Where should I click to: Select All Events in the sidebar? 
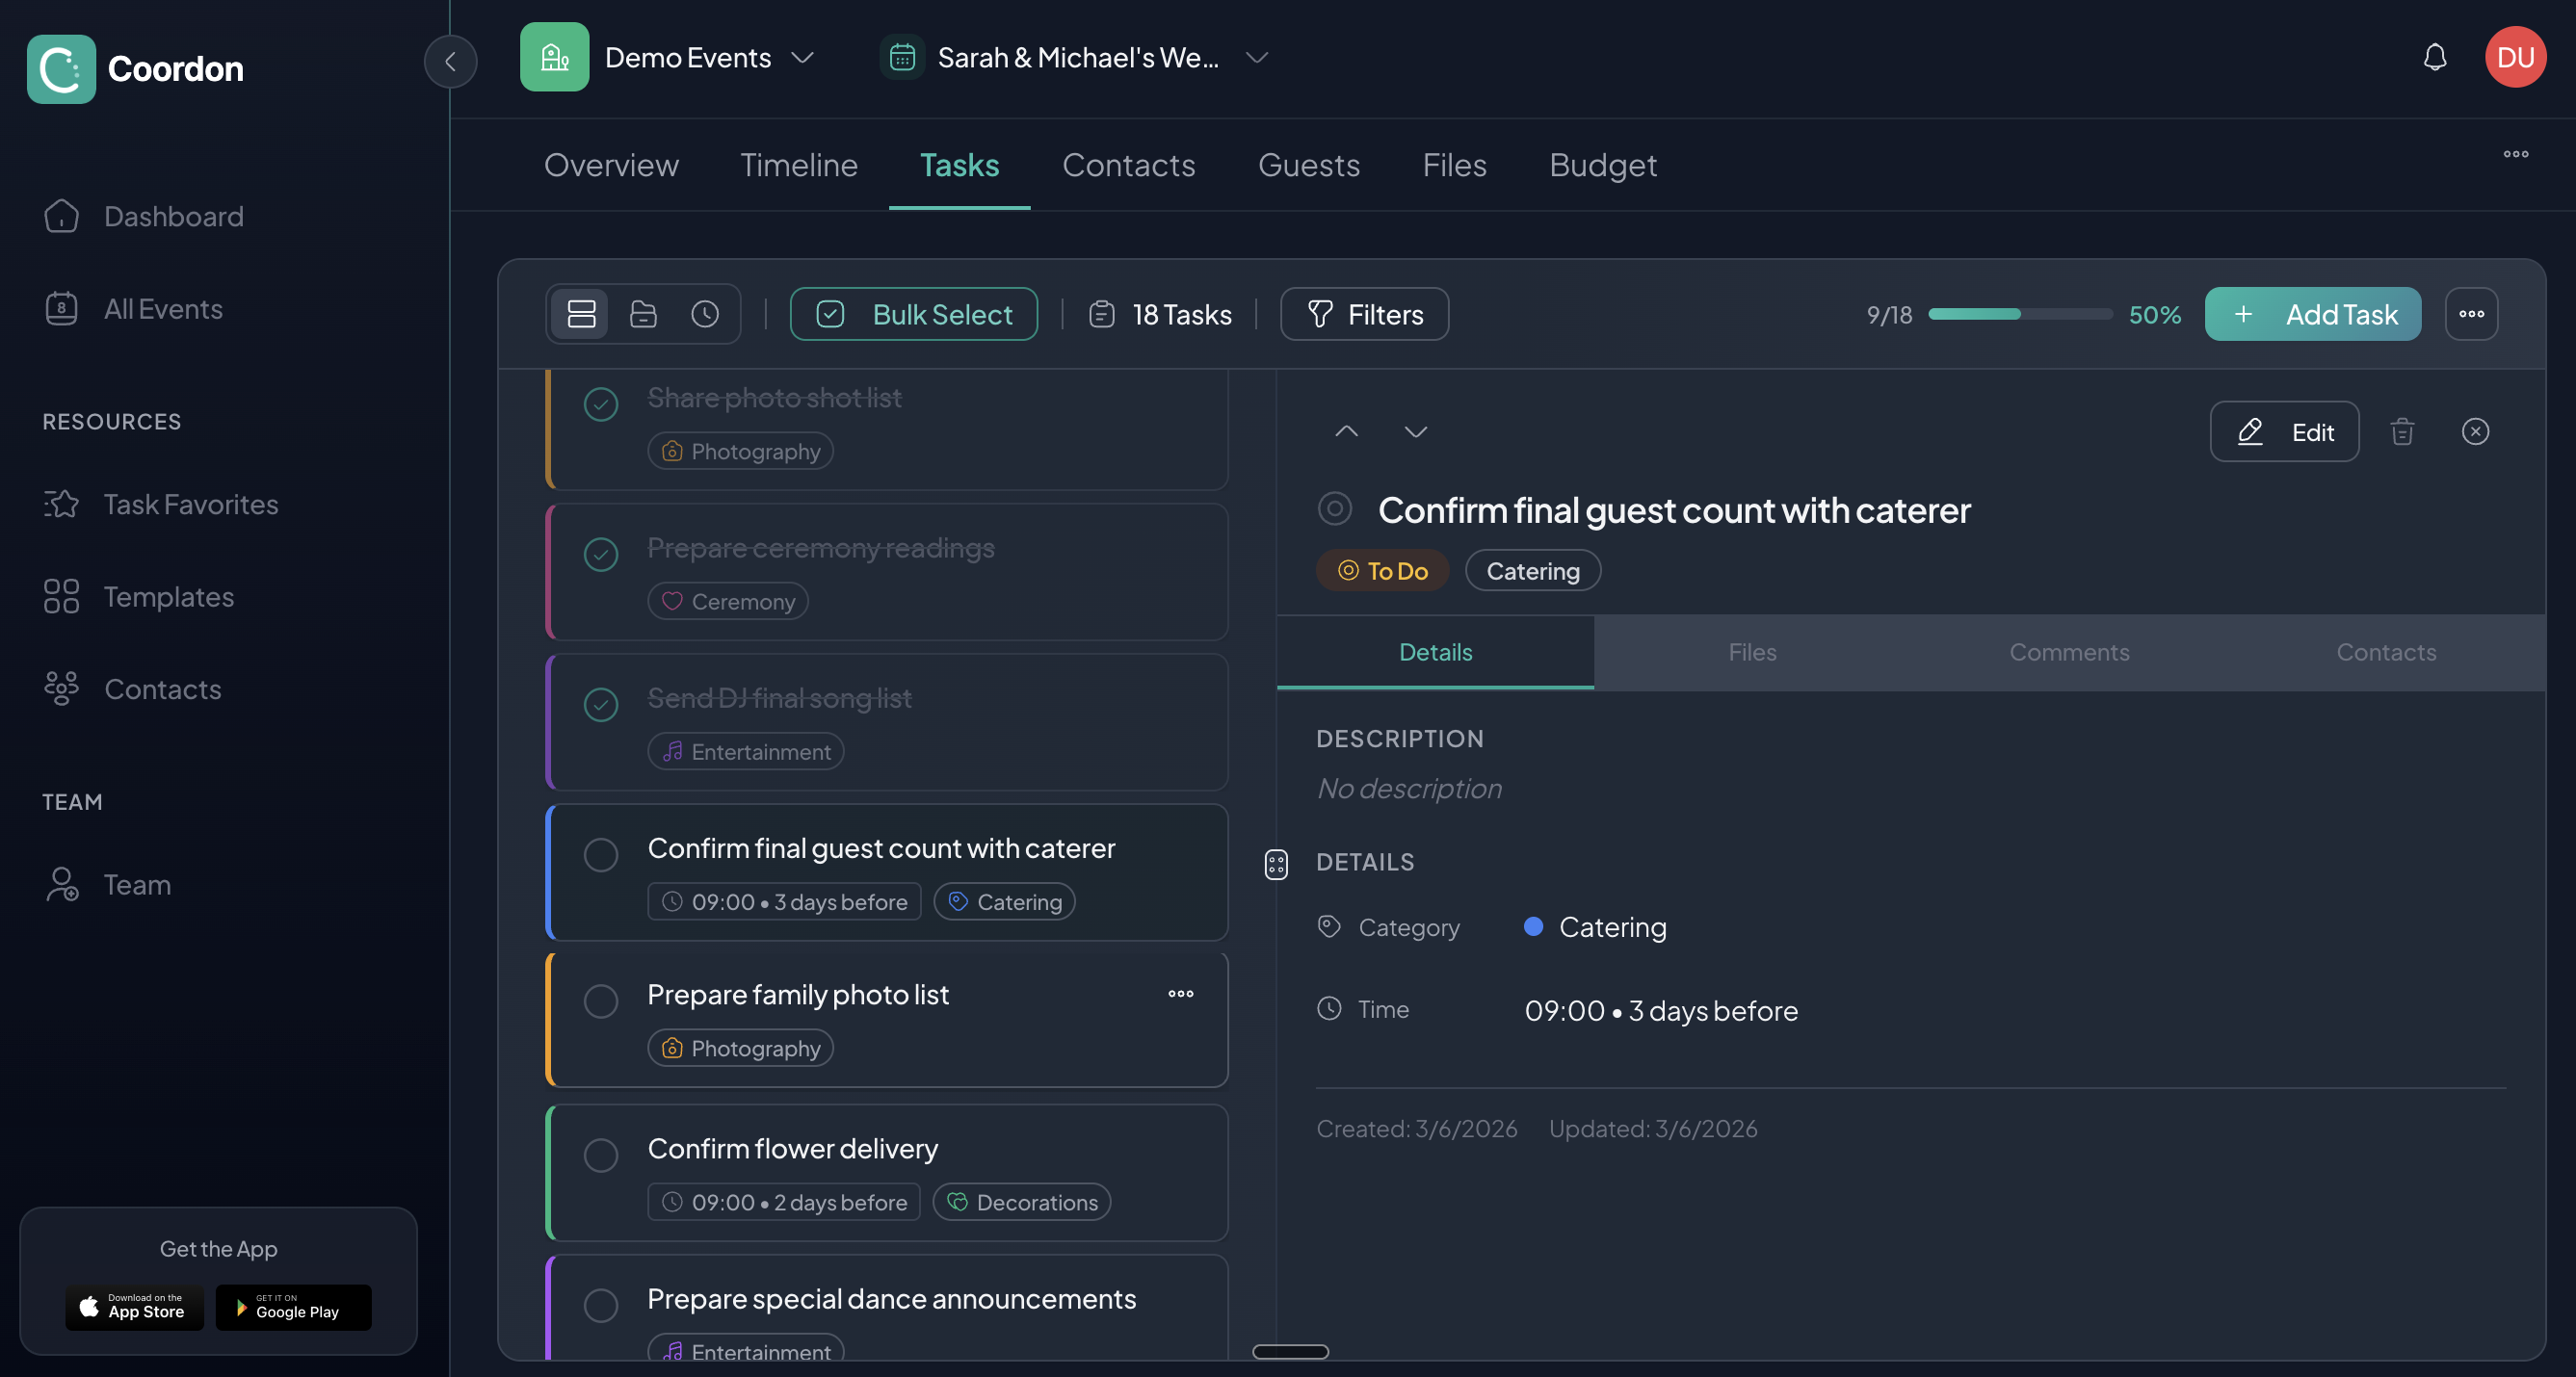163,308
